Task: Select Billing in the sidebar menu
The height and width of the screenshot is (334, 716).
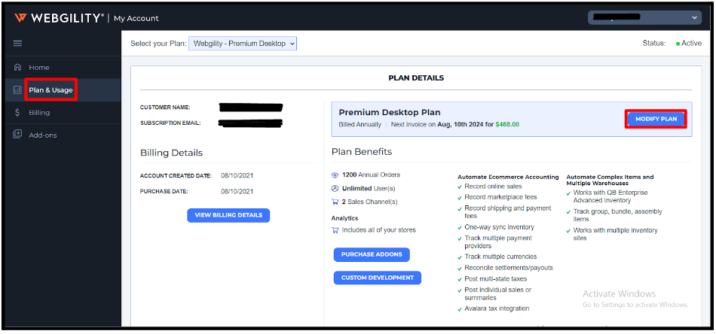Action: [39, 113]
